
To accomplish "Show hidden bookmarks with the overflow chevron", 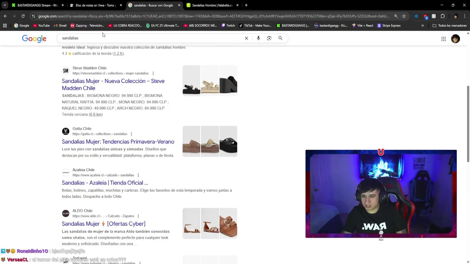I will 423,26.
